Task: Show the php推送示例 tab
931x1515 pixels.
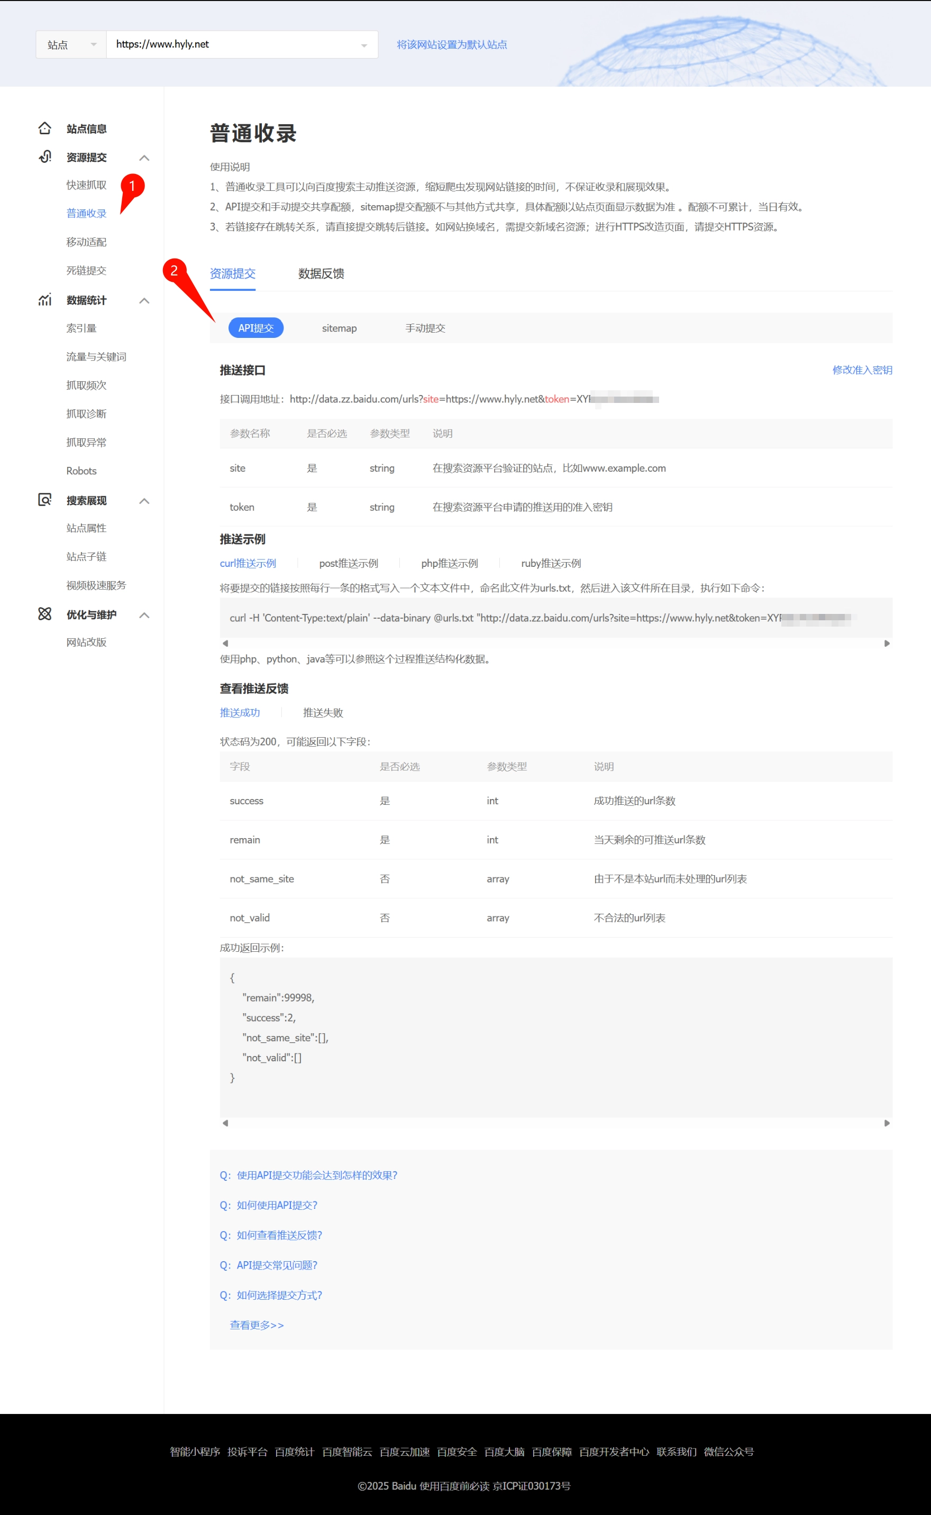Action: (x=450, y=564)
